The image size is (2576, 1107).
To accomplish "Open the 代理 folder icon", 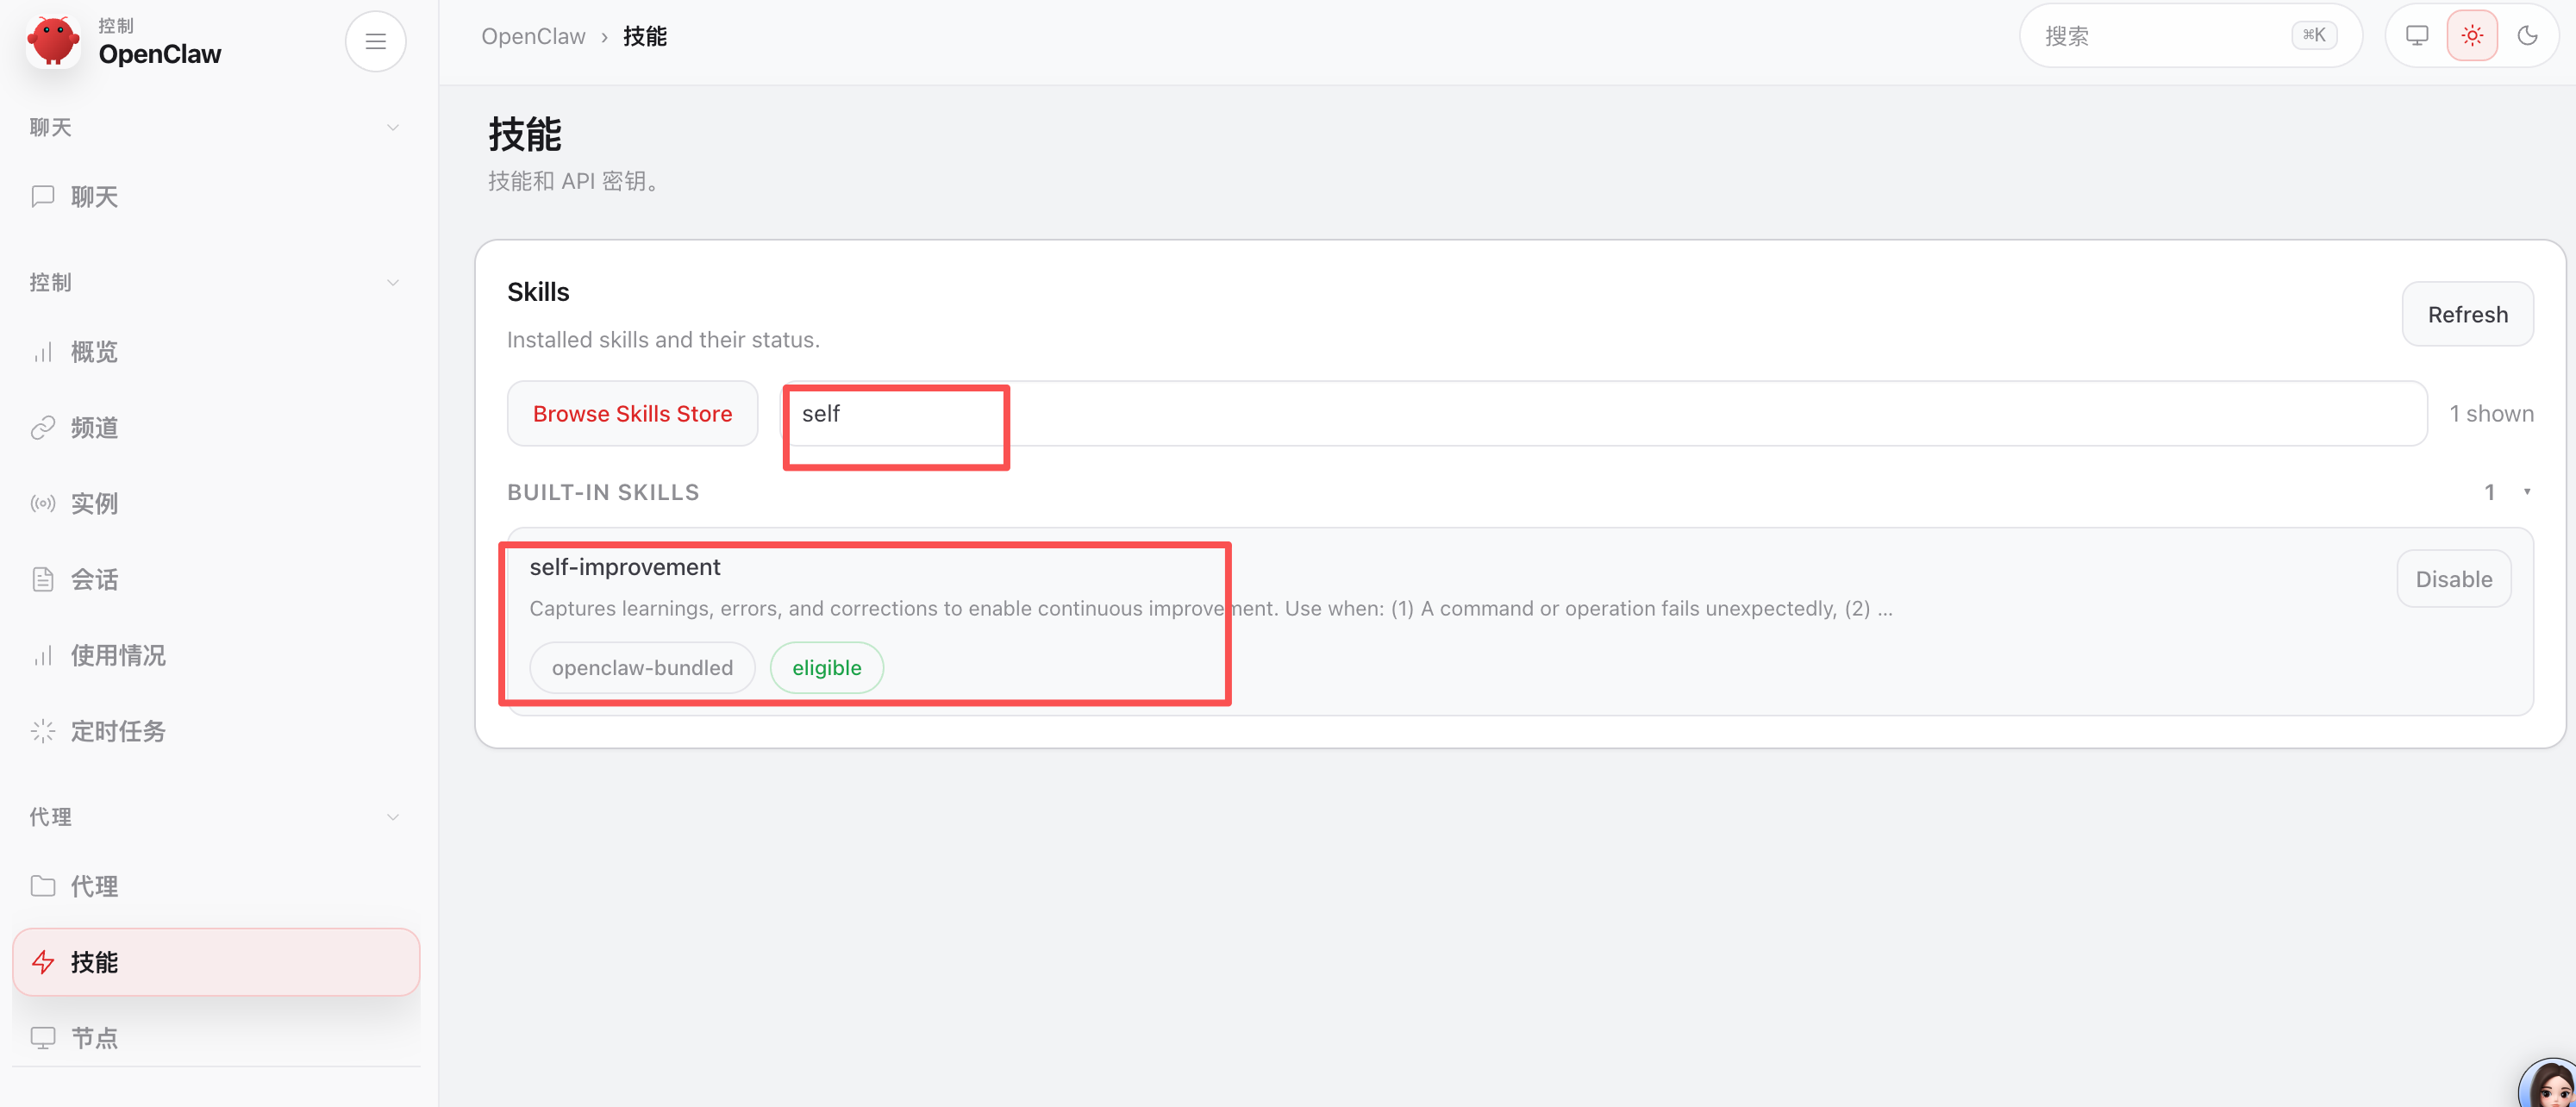I will pos(43,886).
